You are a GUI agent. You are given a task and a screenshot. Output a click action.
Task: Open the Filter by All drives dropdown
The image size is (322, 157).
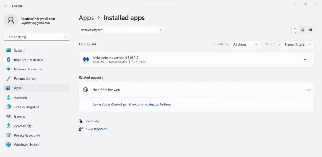click(245, 44)
